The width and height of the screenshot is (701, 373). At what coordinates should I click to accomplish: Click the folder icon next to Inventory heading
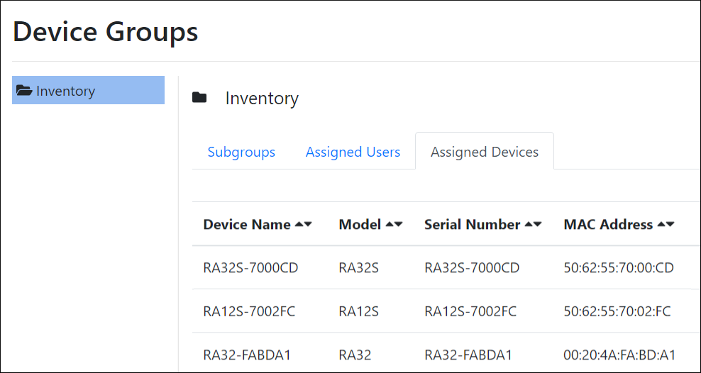pos(199,98)
